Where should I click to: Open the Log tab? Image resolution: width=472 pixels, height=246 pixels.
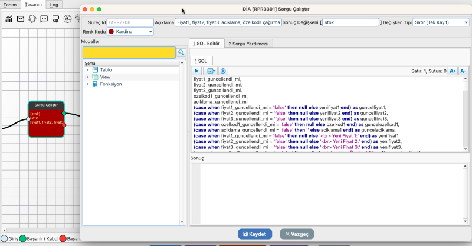[x=54, y=4]
